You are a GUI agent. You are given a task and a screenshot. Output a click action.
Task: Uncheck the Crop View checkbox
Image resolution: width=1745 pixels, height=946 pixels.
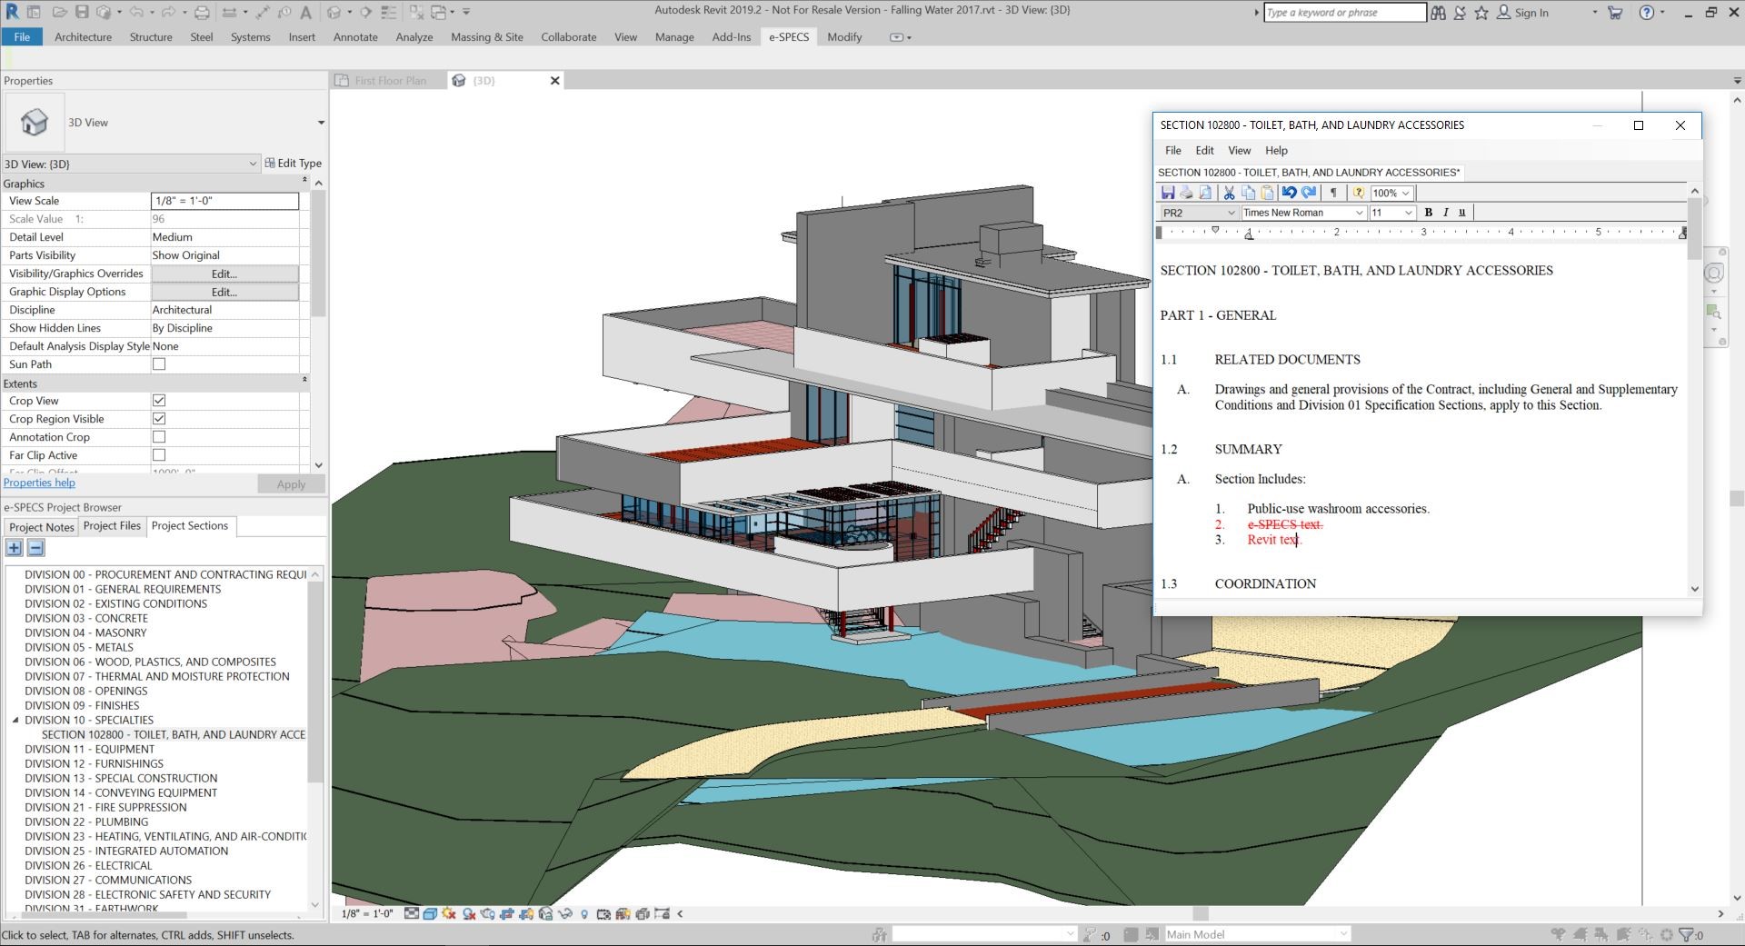point(159,401)
